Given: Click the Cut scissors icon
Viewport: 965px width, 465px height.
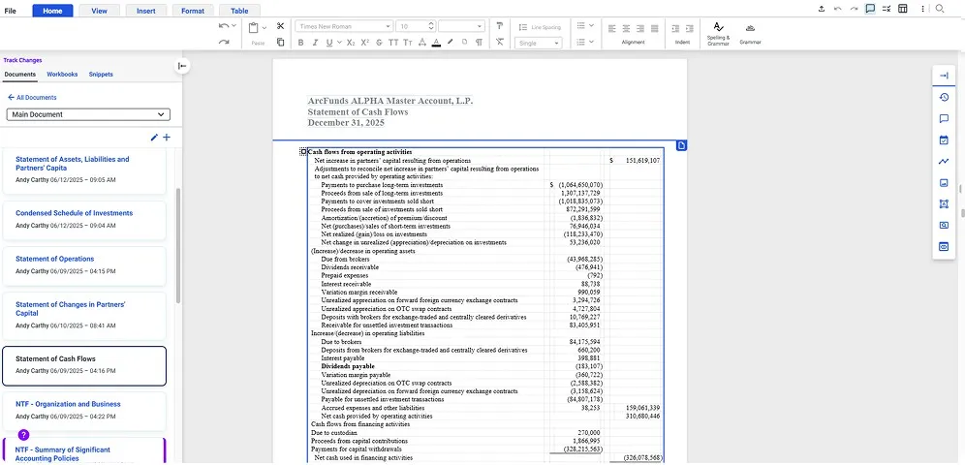Looking at the screenshot, I should click(x=280, y=26).
